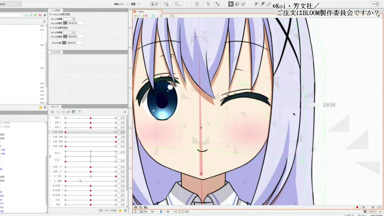384x216 pixels.
Task: Click the deform path tool icon
Action: coord(269,4)
